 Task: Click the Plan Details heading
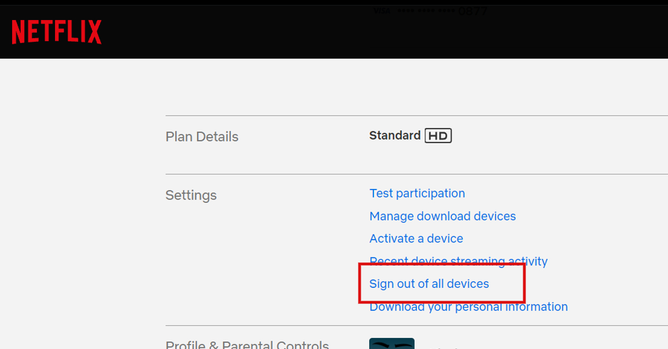pos(202,136)
